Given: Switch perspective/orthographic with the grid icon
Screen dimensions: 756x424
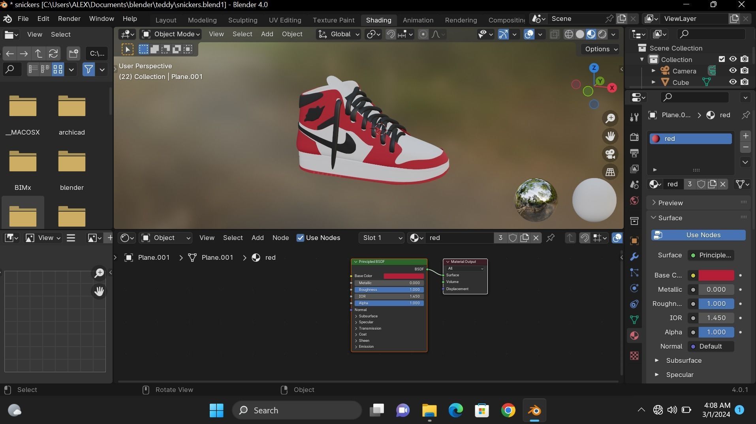Looking at the screenshot, I should pyautogui.click(x=610, y=172).
